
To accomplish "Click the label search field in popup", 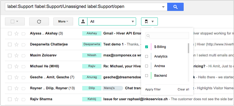I will (x=167, y=36).
